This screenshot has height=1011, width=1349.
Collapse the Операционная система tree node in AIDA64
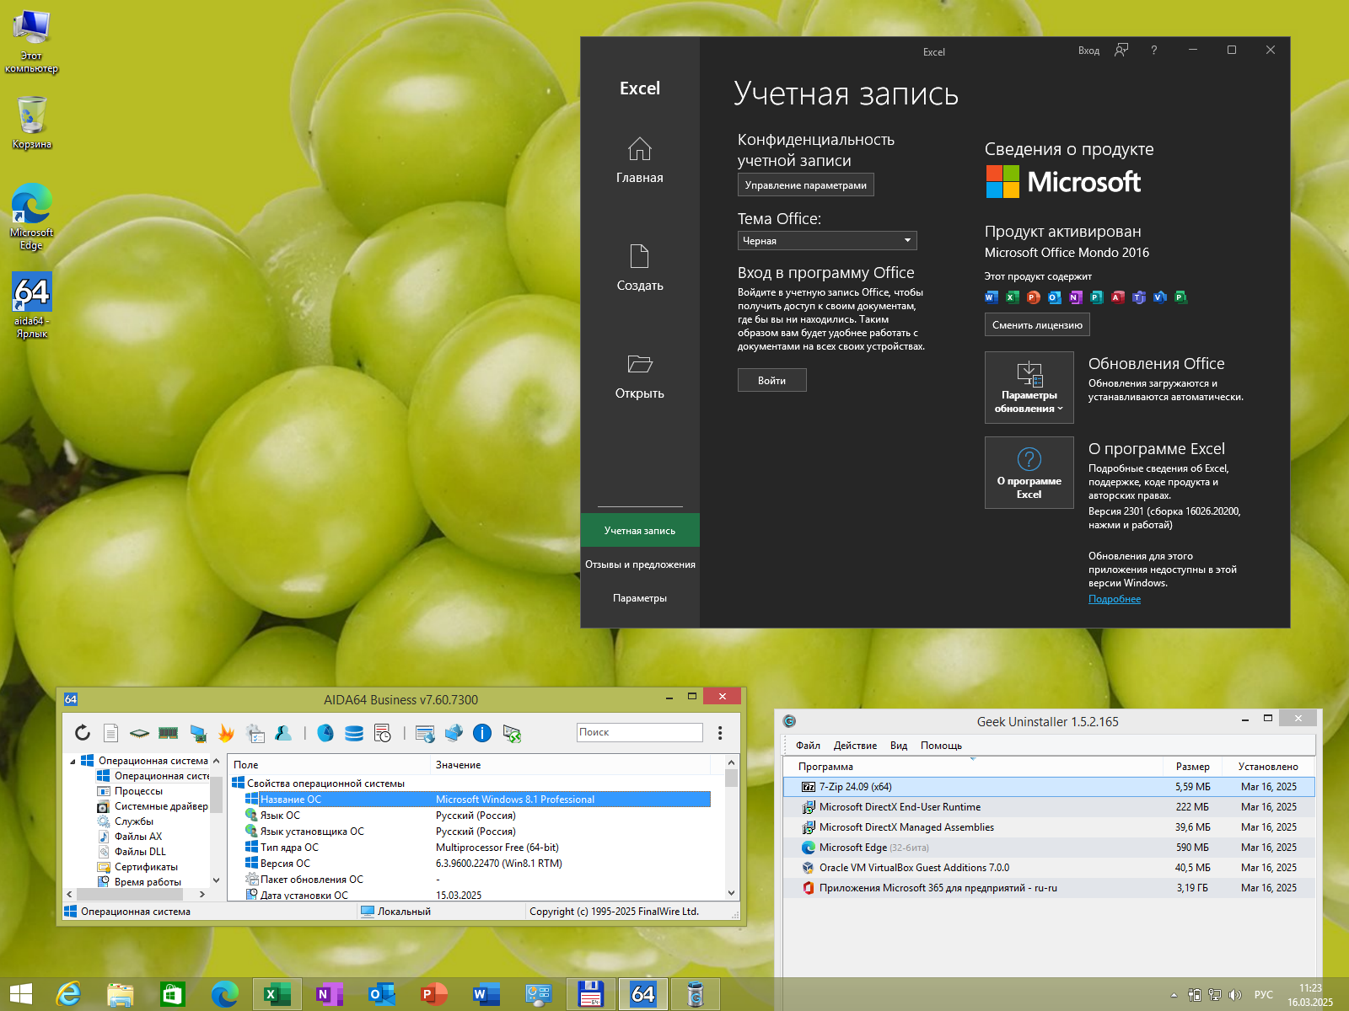73,761
